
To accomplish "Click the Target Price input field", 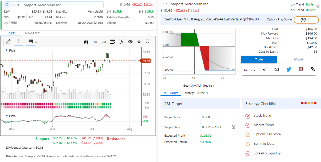I will (x=218, y=117).
